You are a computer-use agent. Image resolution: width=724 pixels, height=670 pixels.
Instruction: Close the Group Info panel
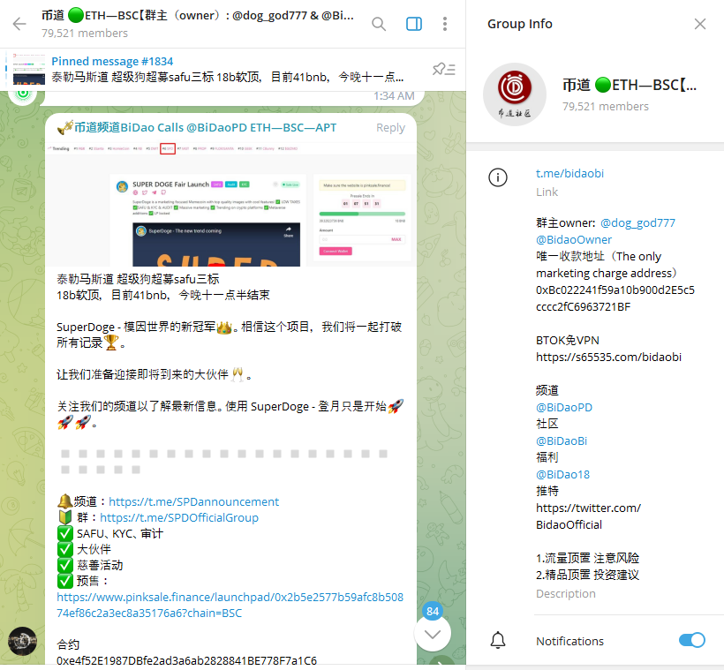click(700, 24)
